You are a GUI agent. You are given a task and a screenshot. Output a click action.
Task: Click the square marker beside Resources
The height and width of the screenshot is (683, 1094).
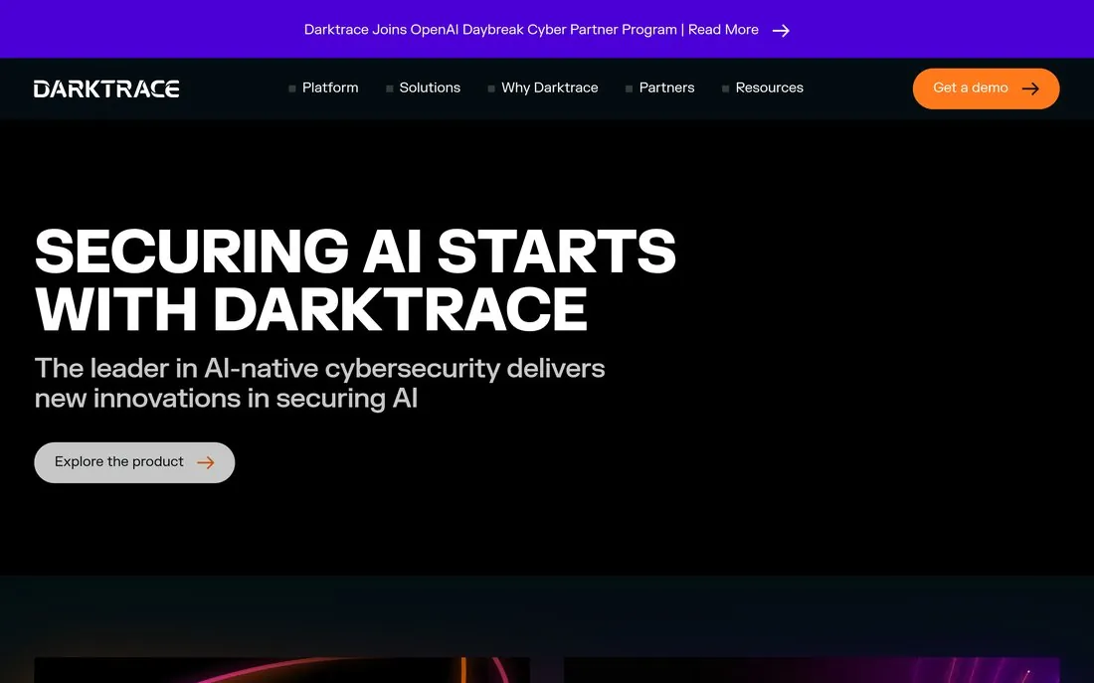pyautogui.click(x=726, y=88)
